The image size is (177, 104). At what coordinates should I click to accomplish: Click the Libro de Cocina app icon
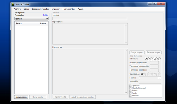coord(13,4)
